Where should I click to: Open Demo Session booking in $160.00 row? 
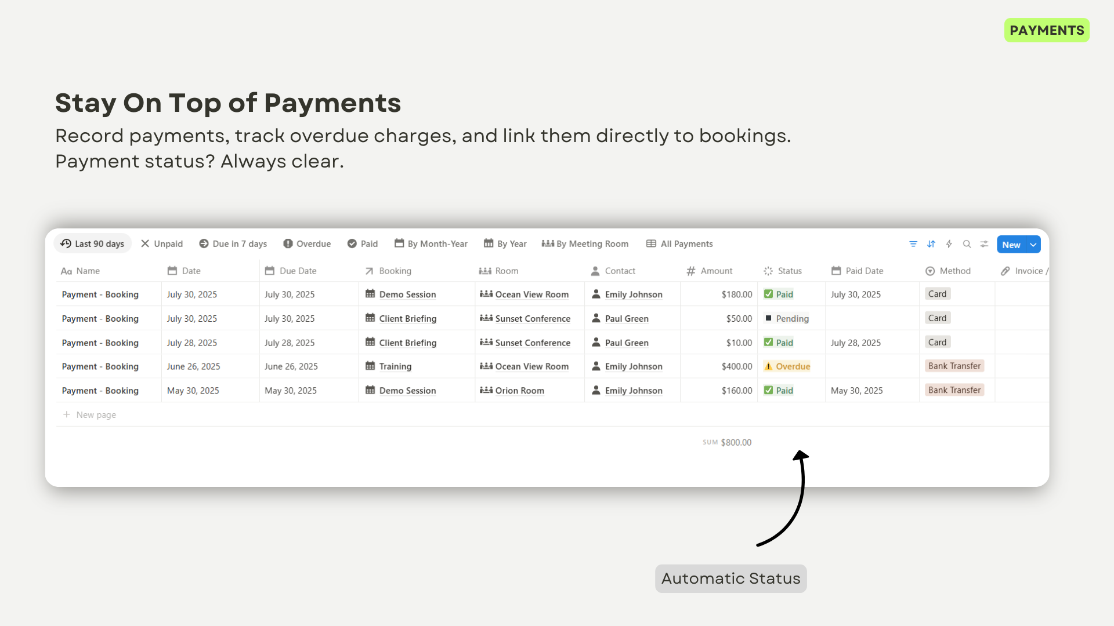pyautogui.click(x=401, y=391)
